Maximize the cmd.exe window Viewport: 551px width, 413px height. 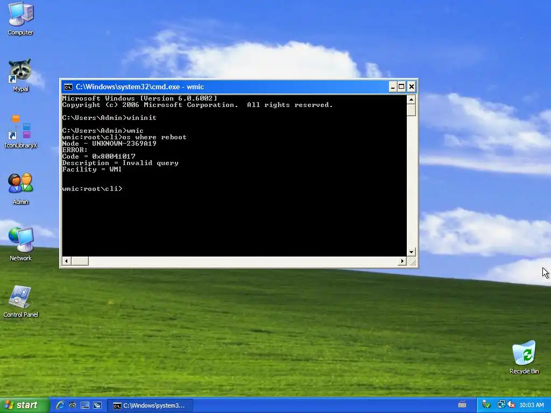[x=401, y=87]
